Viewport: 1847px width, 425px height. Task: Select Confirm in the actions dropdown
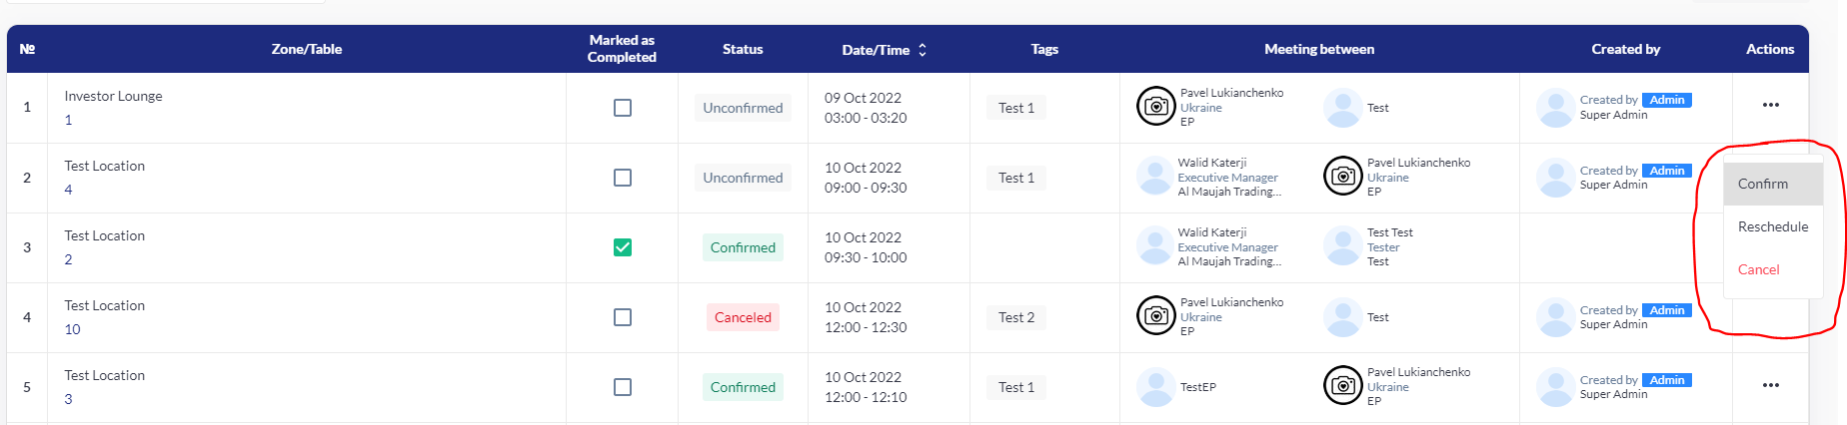pyautogui.click(x=1773, y=184)
